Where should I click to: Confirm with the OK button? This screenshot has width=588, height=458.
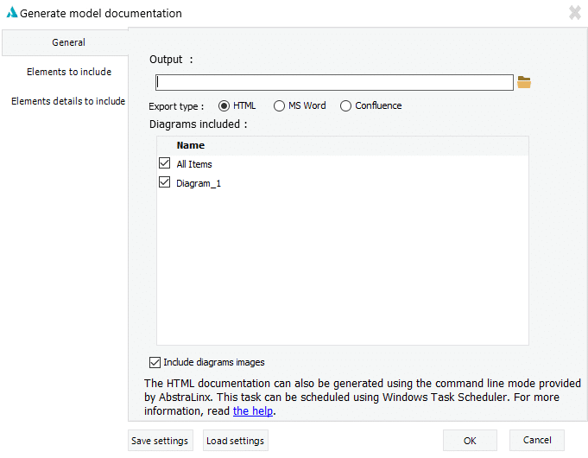470,441
